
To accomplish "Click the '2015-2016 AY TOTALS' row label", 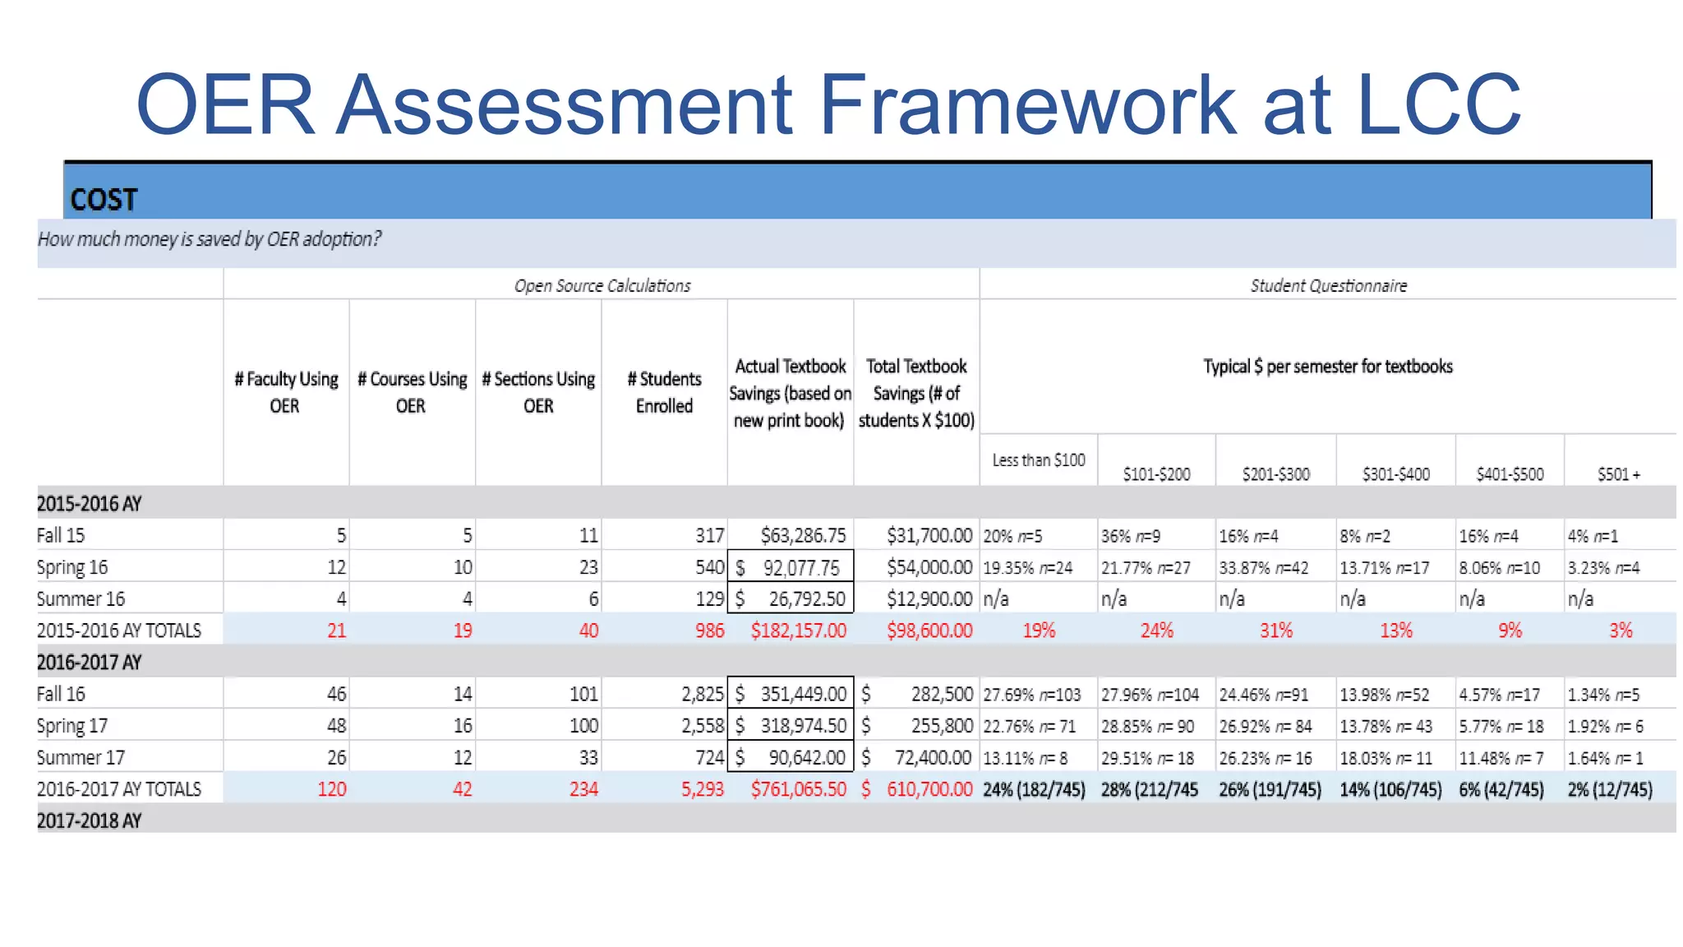I will click(x=119, y=631).
